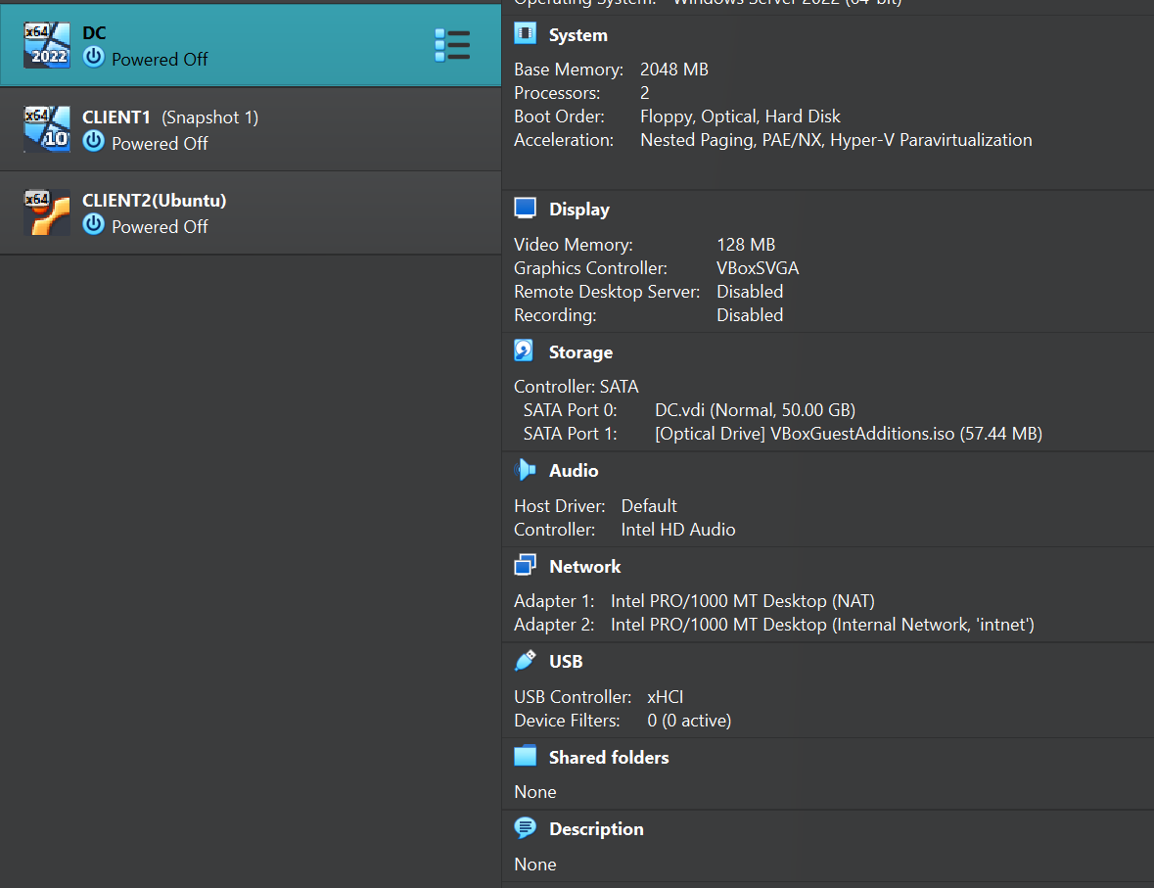The height and width of the screenshot is (888, 1154).
Task: Open the Audio settings heading
Action: pyautogui.click(x=574, y=471)
